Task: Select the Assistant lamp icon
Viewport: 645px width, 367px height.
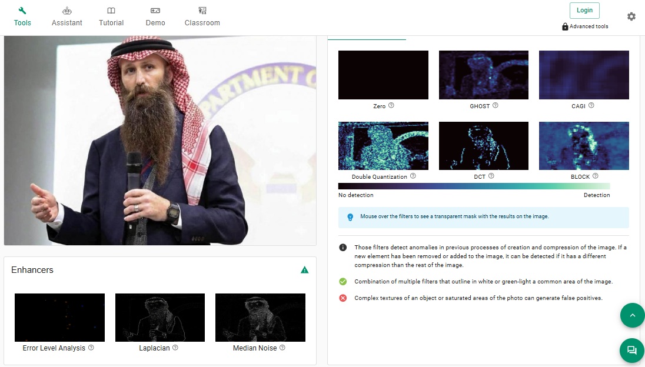Action: point(67,10)
